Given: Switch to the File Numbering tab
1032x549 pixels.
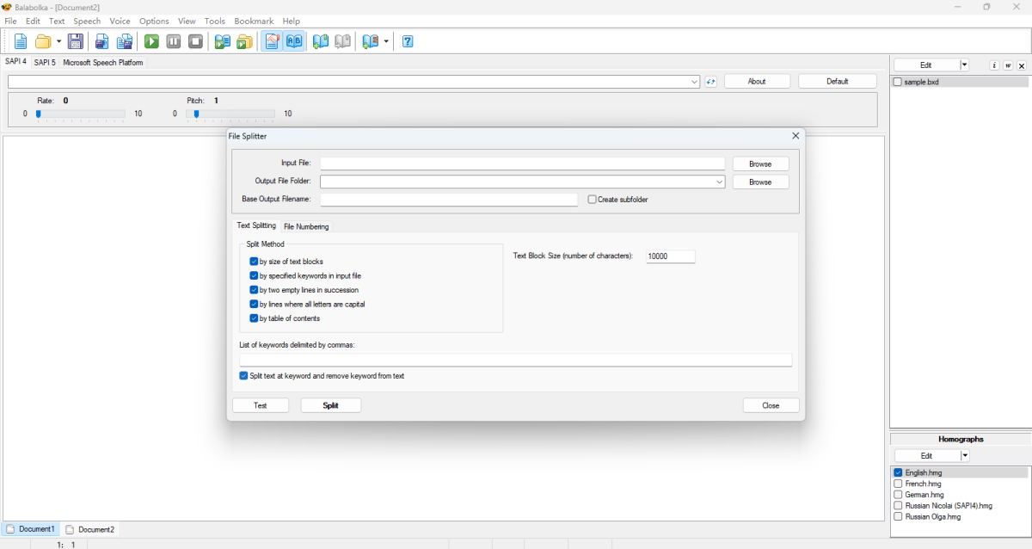Looking at the screenshot, I should 306,226.
